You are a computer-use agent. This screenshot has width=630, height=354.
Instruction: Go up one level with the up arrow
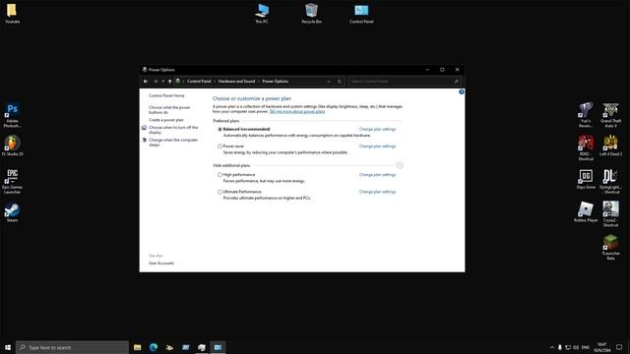tap(170, 82)
